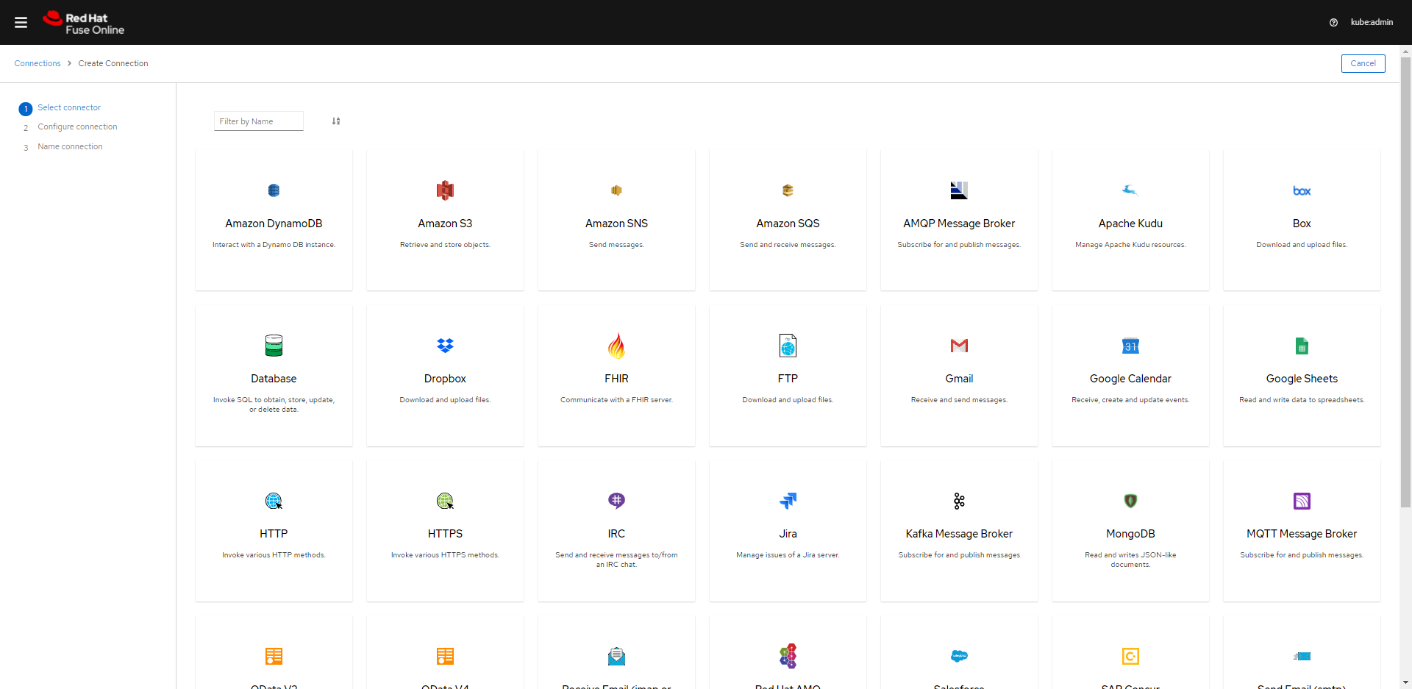1412x689 pixels.
Task: Click the Amazon S3 connector icon
Action: (x=445, y=190)
